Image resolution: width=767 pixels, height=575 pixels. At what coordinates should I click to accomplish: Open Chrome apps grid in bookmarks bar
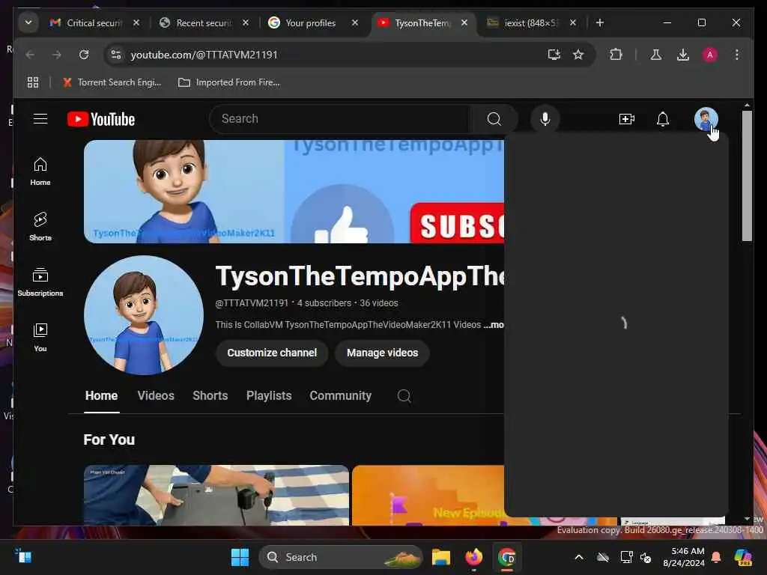click(33, 82)
